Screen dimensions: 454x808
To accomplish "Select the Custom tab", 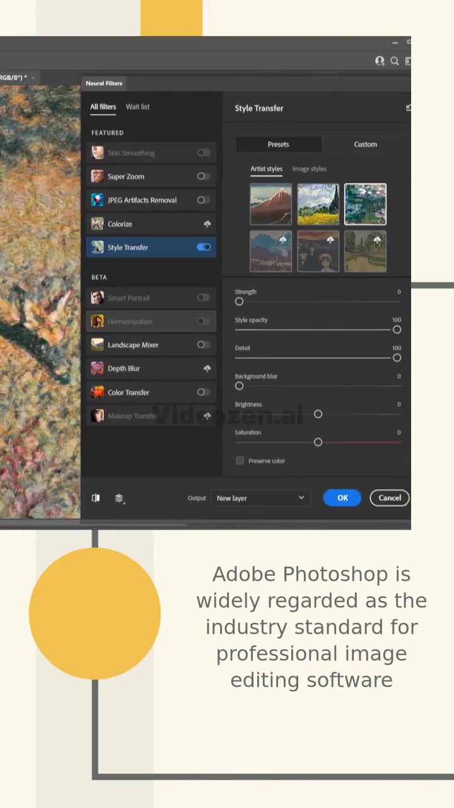I will coord(365,145).
